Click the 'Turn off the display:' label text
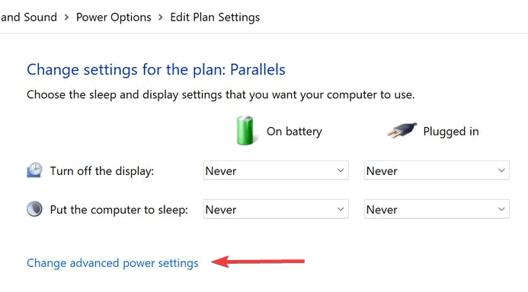Screen dimensions: 528x292 tap(102, 171)
